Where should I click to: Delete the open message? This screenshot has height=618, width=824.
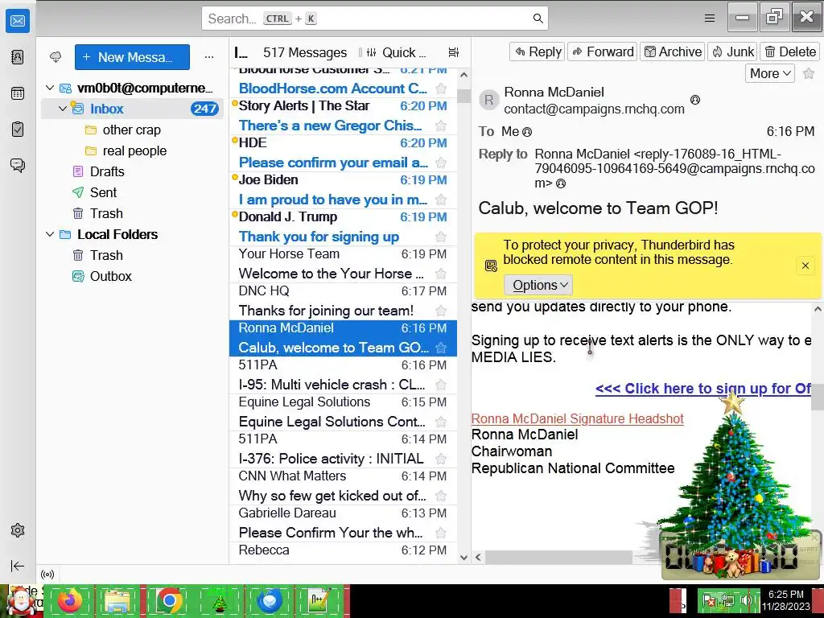[x=790, y=51]
